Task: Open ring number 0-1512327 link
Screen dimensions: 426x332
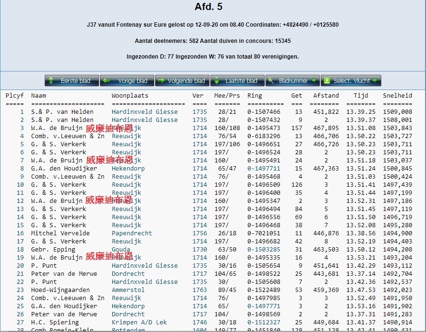Action: click(264, 322)
